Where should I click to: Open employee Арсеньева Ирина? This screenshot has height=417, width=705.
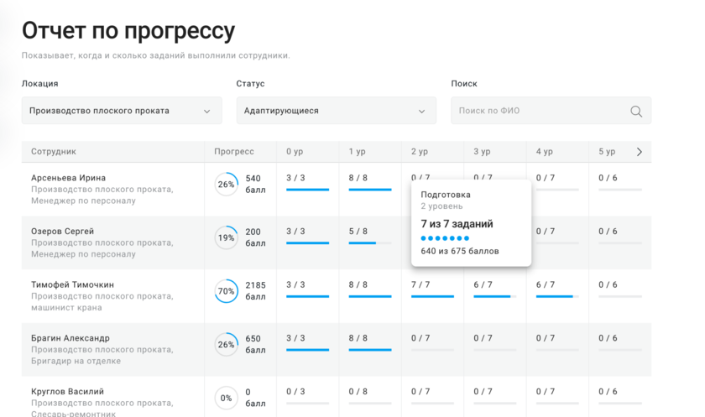pyautogui.click(x=69, y=178)
